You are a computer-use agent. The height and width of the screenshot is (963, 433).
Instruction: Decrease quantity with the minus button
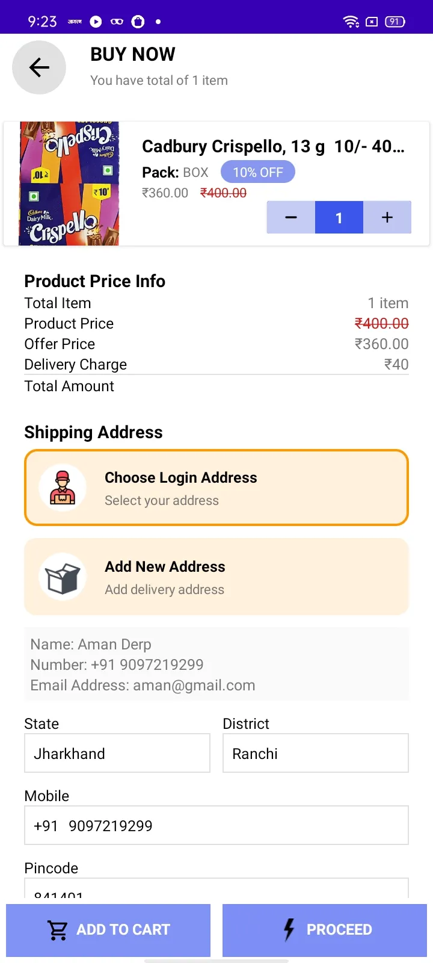[291, 217]
